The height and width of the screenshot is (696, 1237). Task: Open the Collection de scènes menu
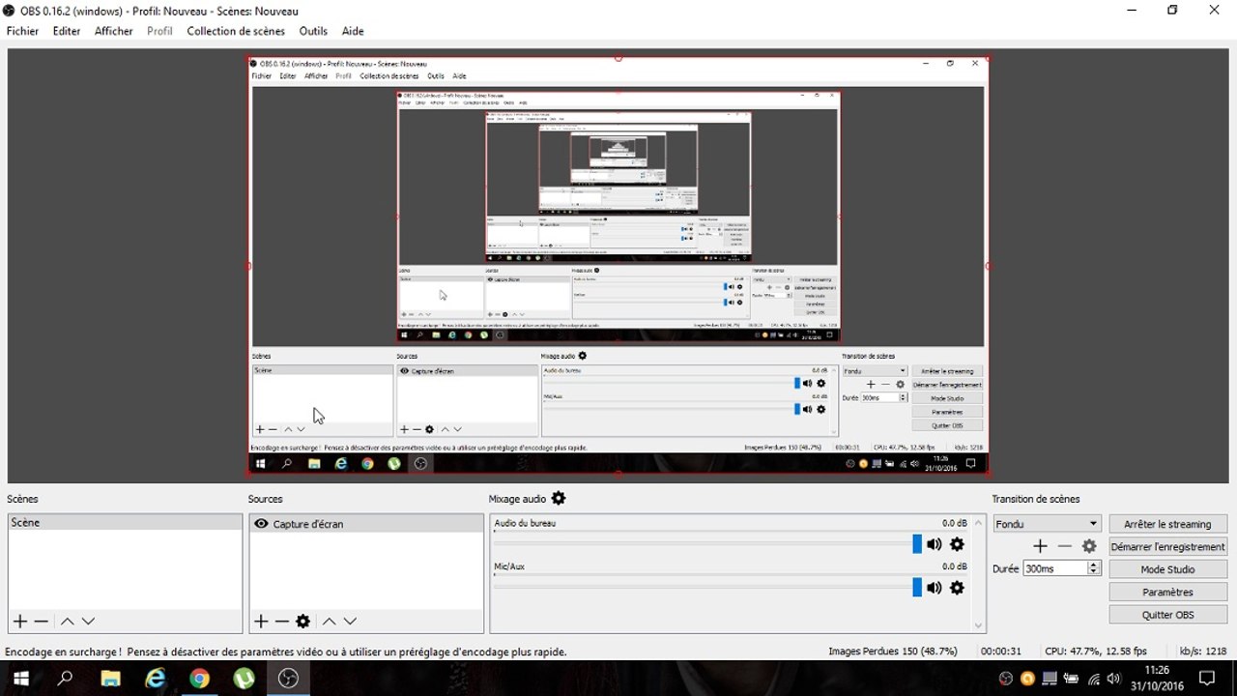[x=236, y=31]
